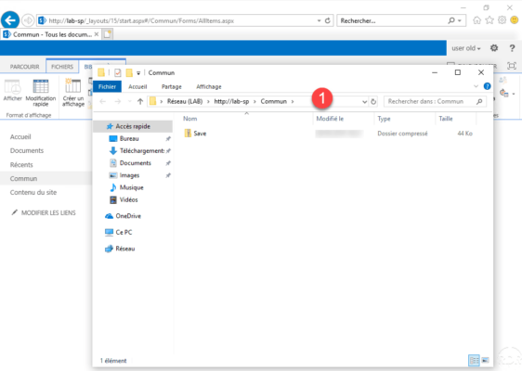Screen dimensions: 522x371
Task: Click the Explorer properties quick access icon
Action: click(118, 72)
